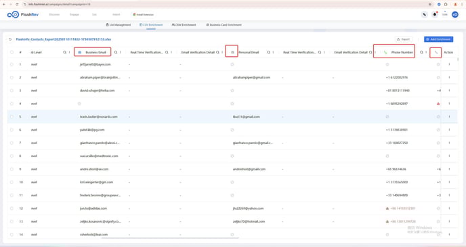Click the tbut31@gmail.com personal email cell
Viewport: 466px width, 247px height.
(247, 116)
